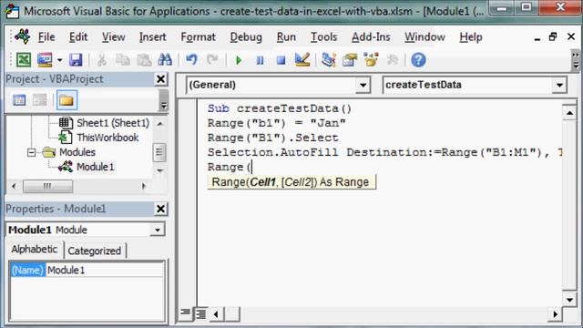Viewport: 583px width, 328px height.
Task: Click the Paste clipboard icon
Action: coord(144,60)
